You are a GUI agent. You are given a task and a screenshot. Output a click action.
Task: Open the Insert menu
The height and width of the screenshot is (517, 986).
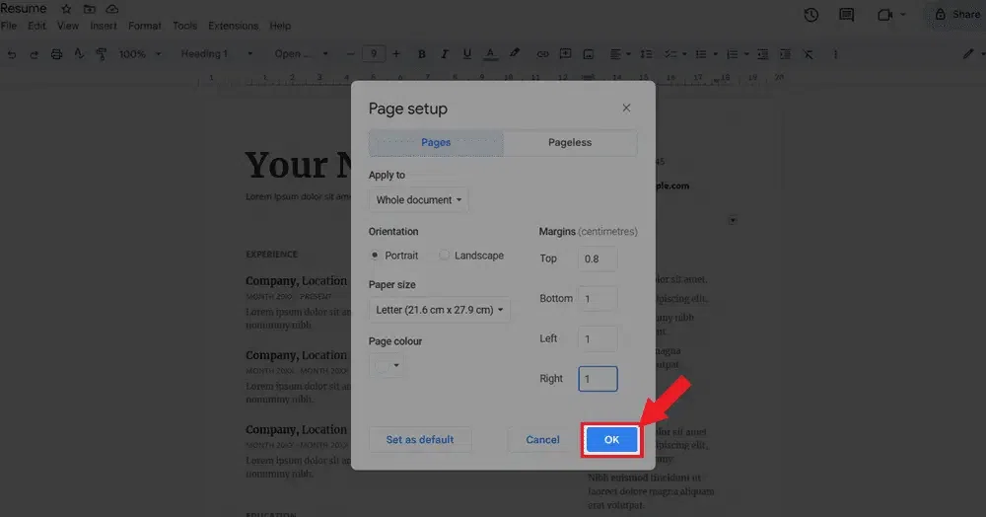[104, 26]
